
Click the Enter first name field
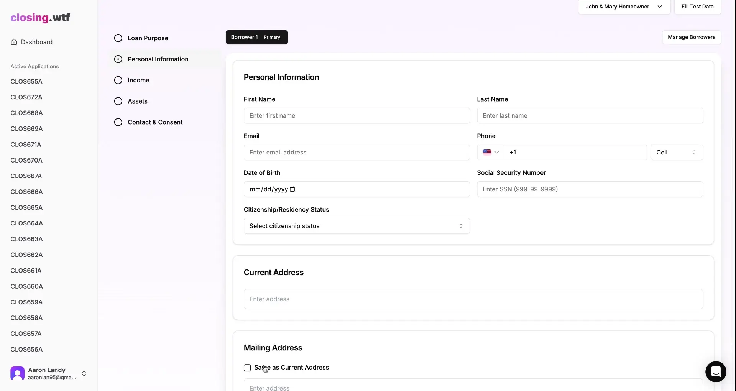tap(356, 115)
